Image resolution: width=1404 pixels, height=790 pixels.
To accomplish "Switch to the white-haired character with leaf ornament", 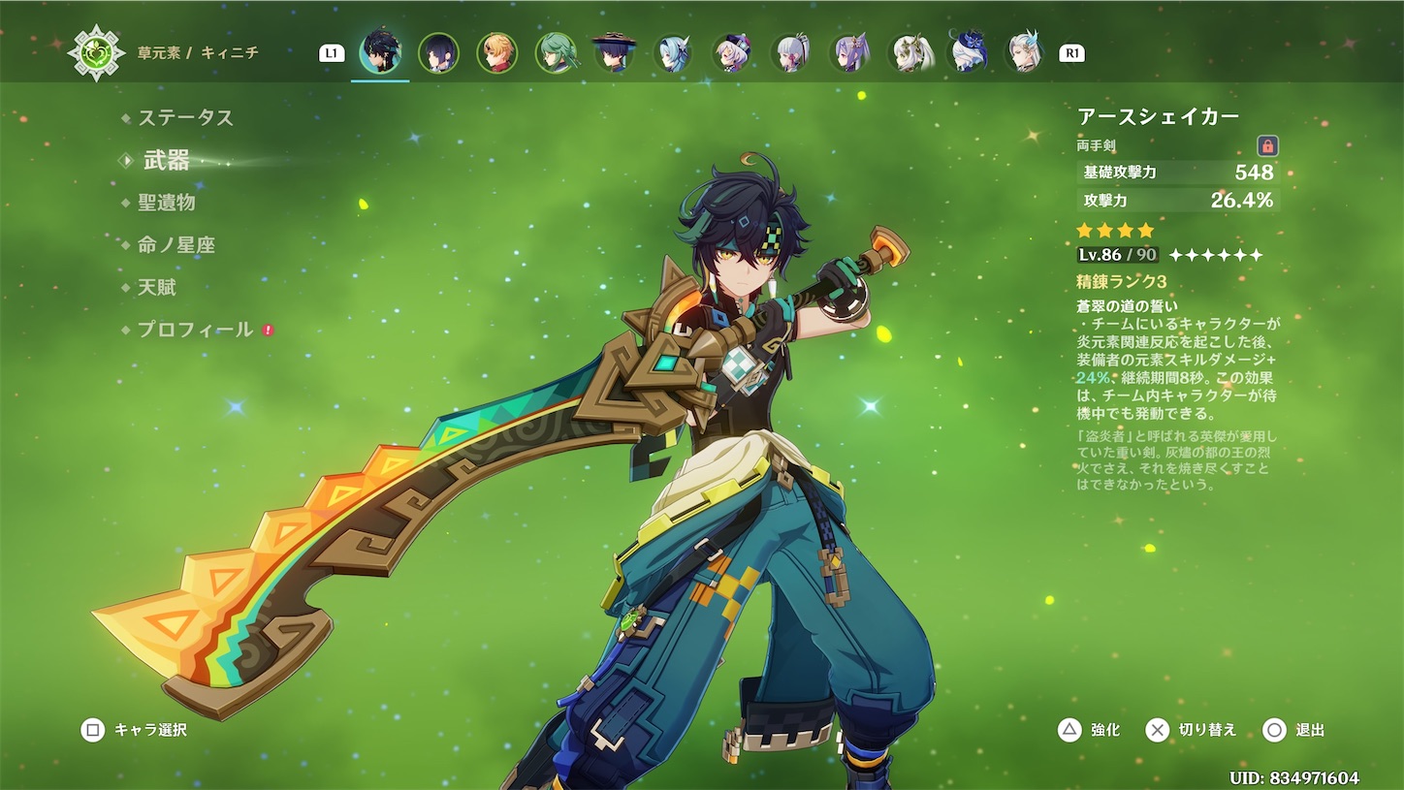I will pos(909,52).
